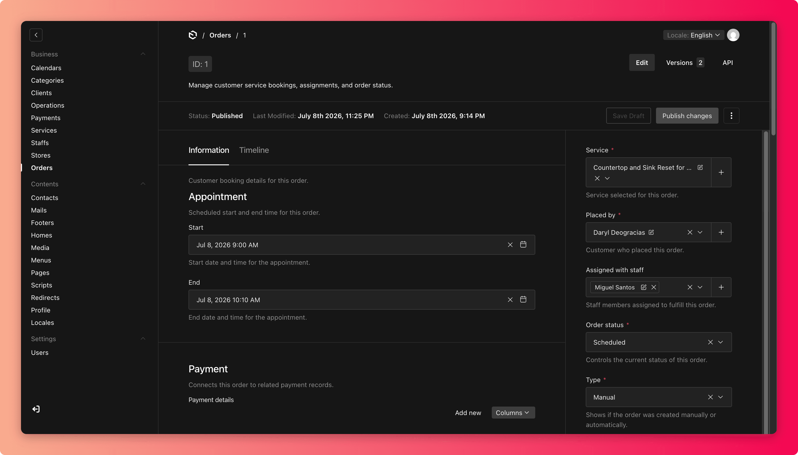
Task: Clear all Assigned with staff values
Action: [689, 287]
